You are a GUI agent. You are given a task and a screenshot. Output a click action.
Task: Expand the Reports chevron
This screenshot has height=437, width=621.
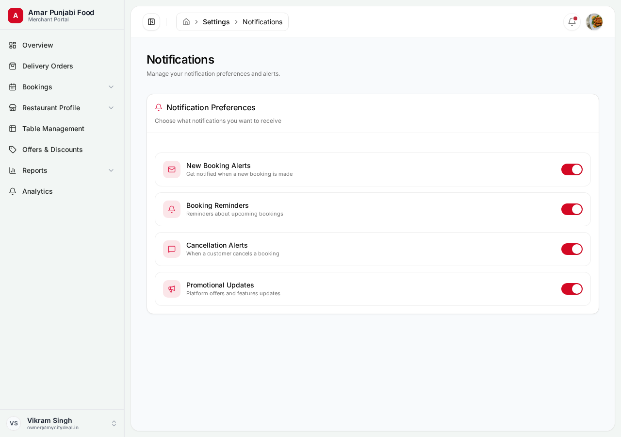[x=111, y=170]
